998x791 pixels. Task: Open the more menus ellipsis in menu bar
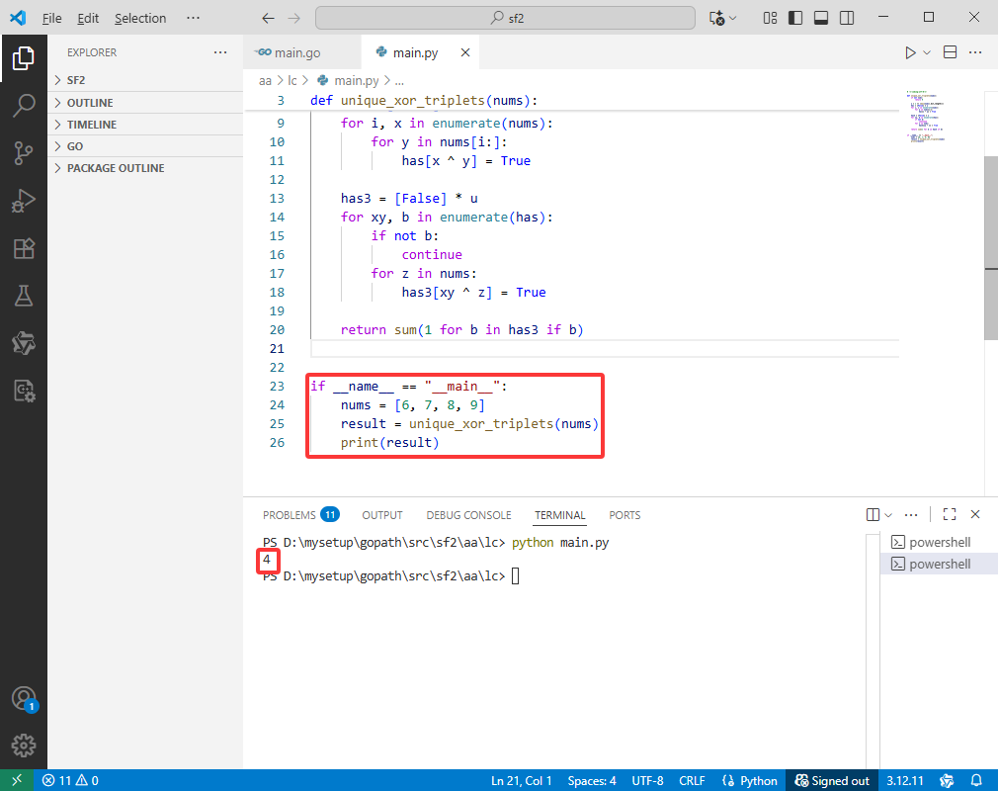pos(193,18)
